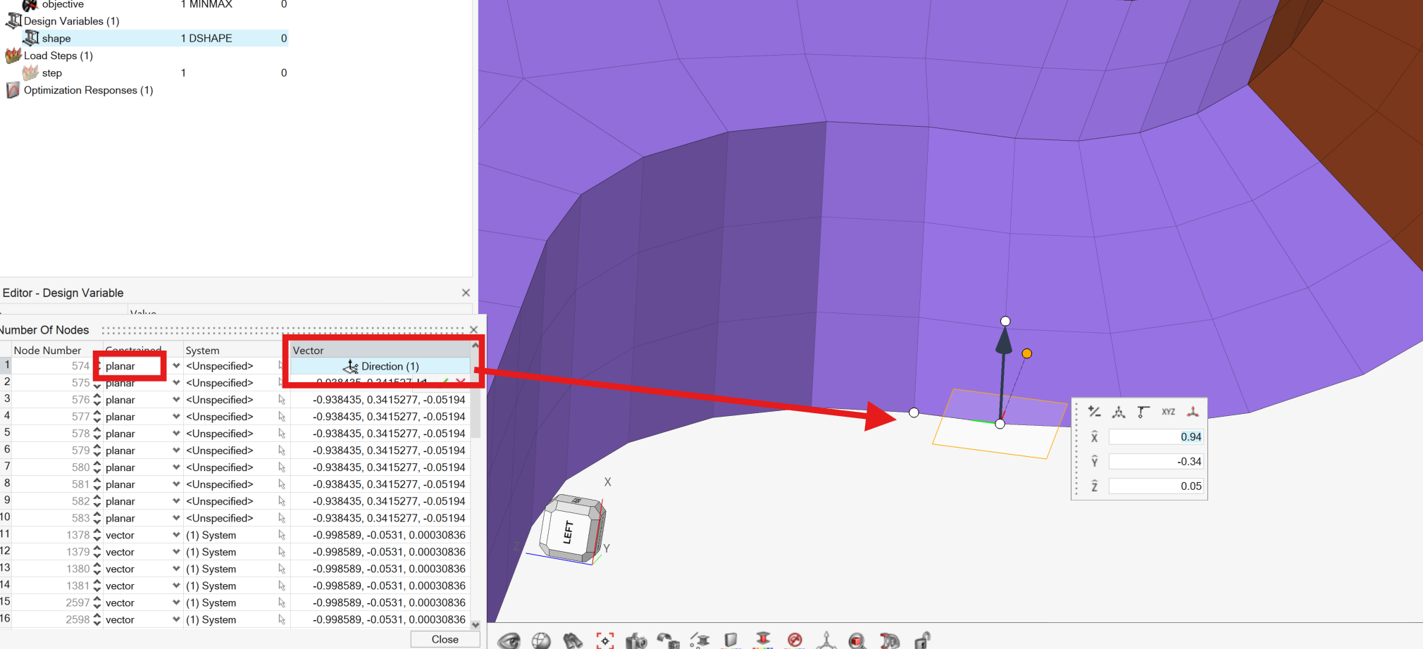Click the globe shaded-view icon
Viewport: 1423px width, 649px height.
tap(541, 641)
